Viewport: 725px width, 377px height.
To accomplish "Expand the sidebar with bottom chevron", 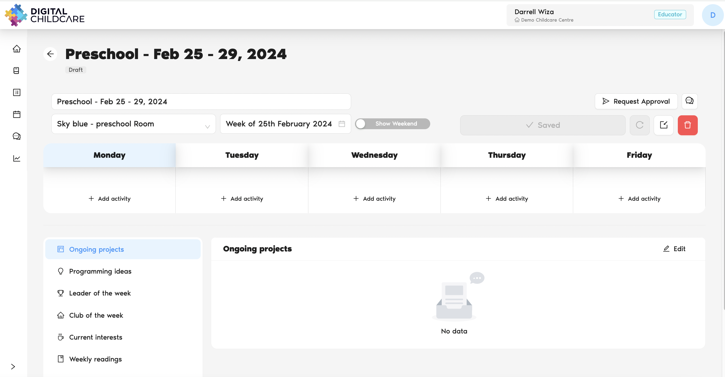I will [x=13, y=366].
